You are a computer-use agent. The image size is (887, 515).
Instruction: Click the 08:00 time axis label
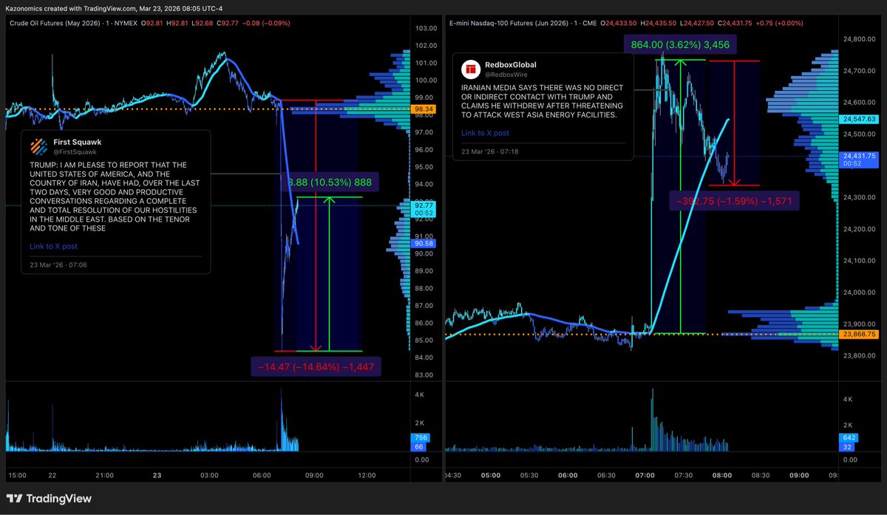(722, 476)
